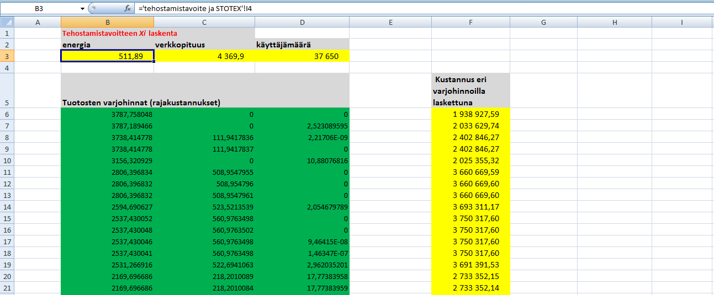The height and width of the screenshot is (295, 714).
Task: Select column B header
Action: point(107,22)
